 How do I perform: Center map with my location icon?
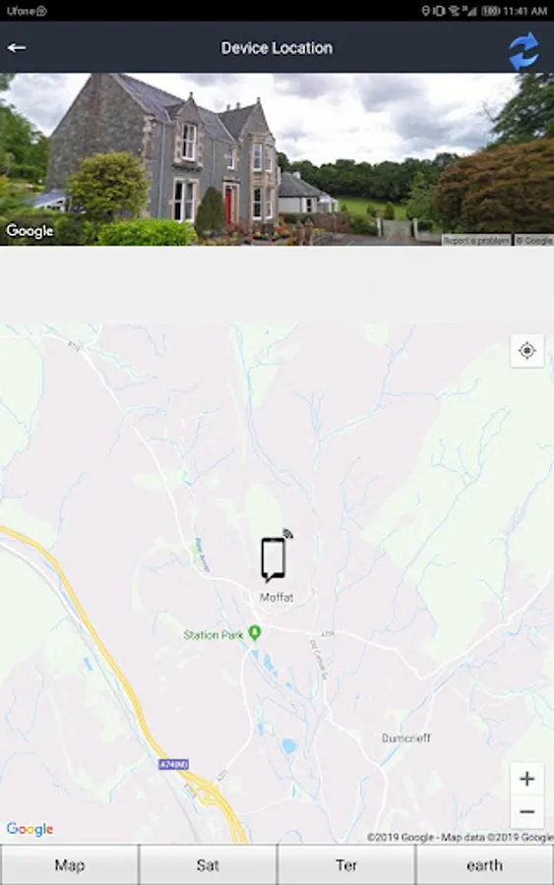pos(526,350)
